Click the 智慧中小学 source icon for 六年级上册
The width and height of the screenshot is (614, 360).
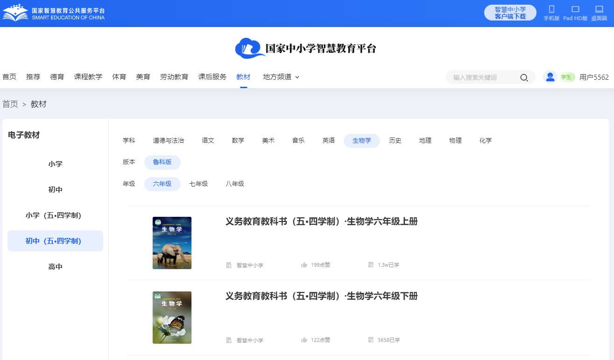(x=229, y=265)
